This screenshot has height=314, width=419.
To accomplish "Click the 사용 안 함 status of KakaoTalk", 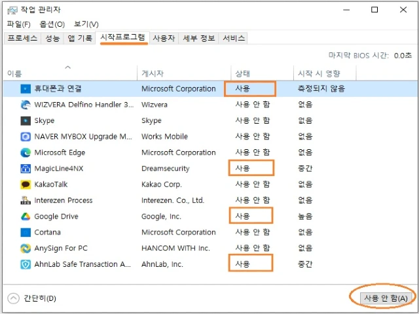I will tap(253, 184).
